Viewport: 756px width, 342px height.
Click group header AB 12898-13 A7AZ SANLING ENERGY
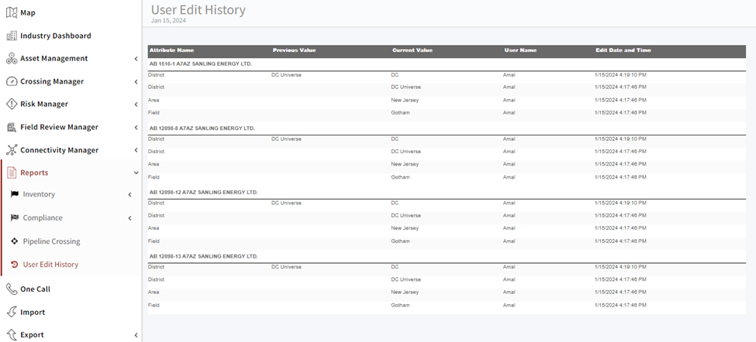[203, 256]
